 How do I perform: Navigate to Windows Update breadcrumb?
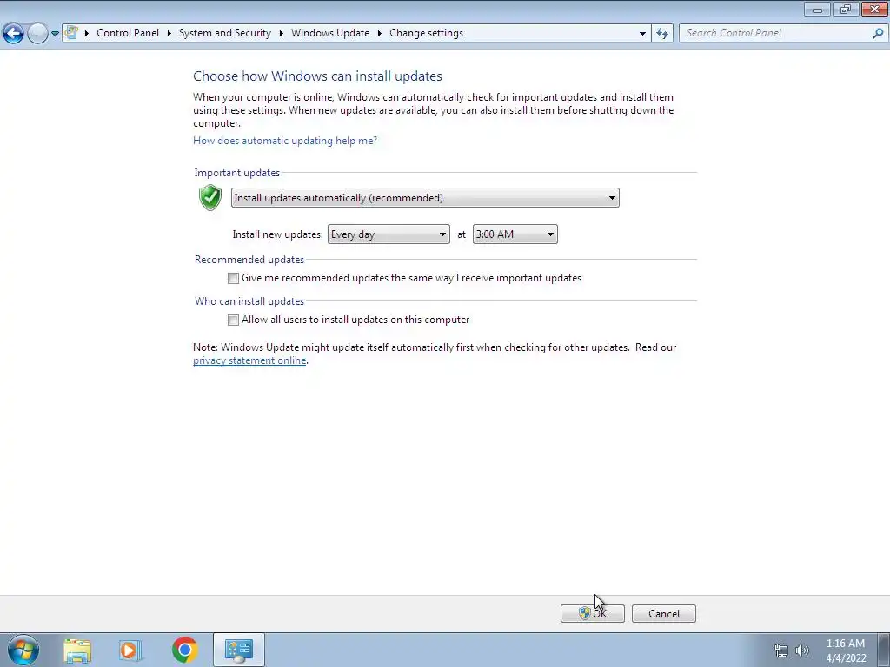pos(330,33)
